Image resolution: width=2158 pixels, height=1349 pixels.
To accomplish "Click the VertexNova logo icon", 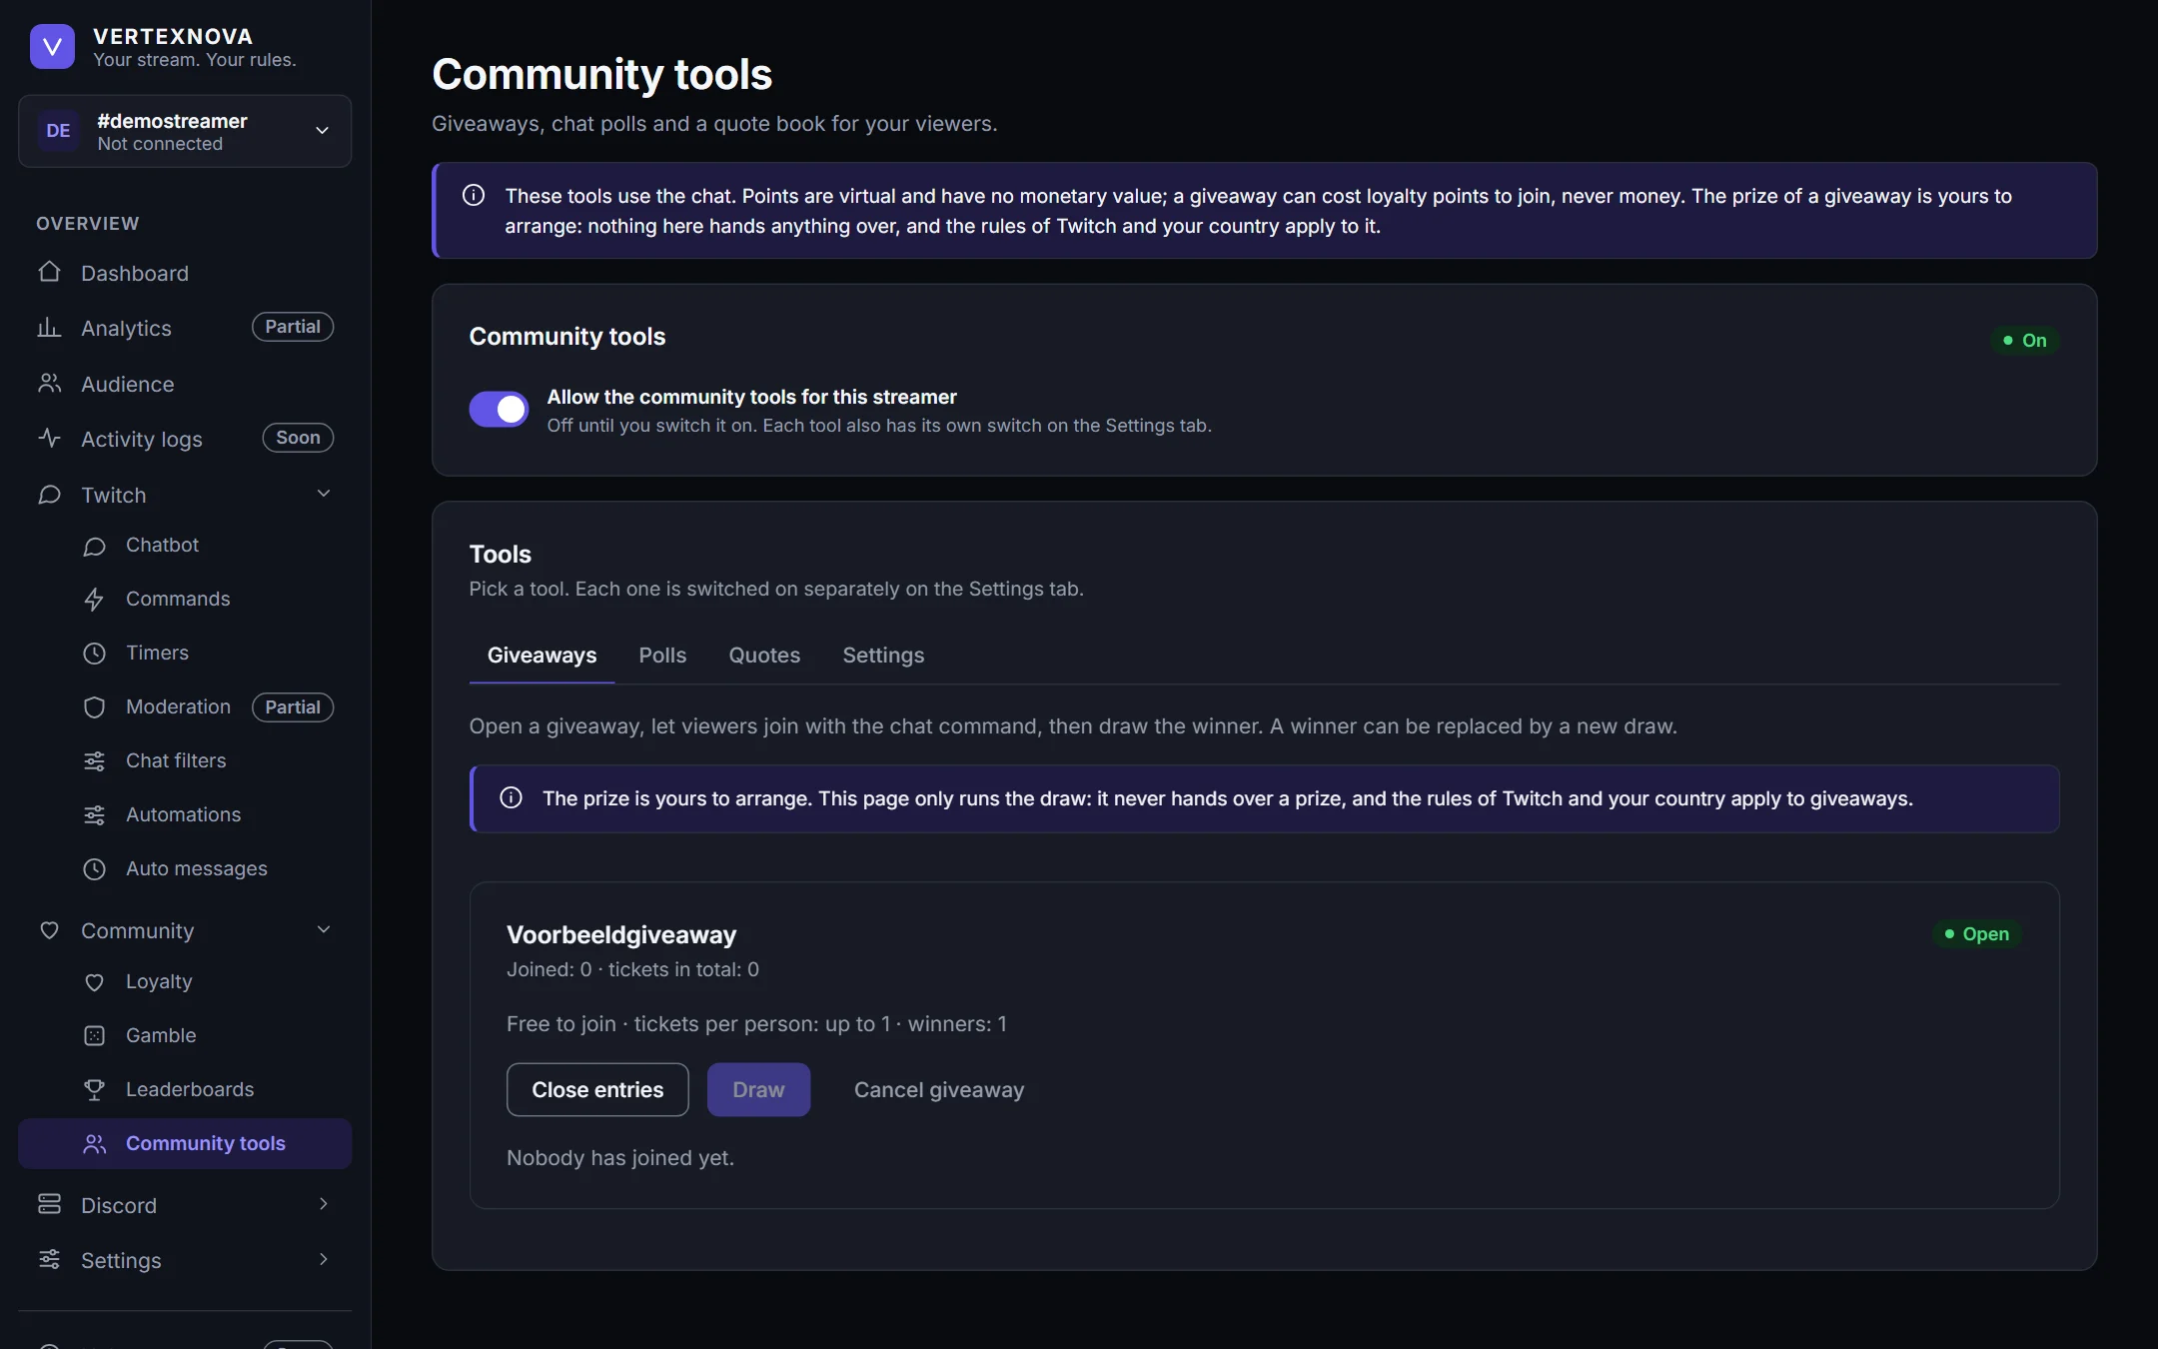I will (x=52, y=47).
